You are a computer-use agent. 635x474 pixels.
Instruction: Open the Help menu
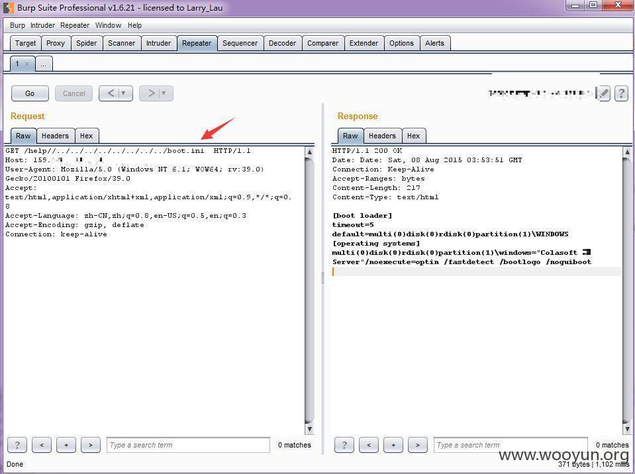coord(135,26)
